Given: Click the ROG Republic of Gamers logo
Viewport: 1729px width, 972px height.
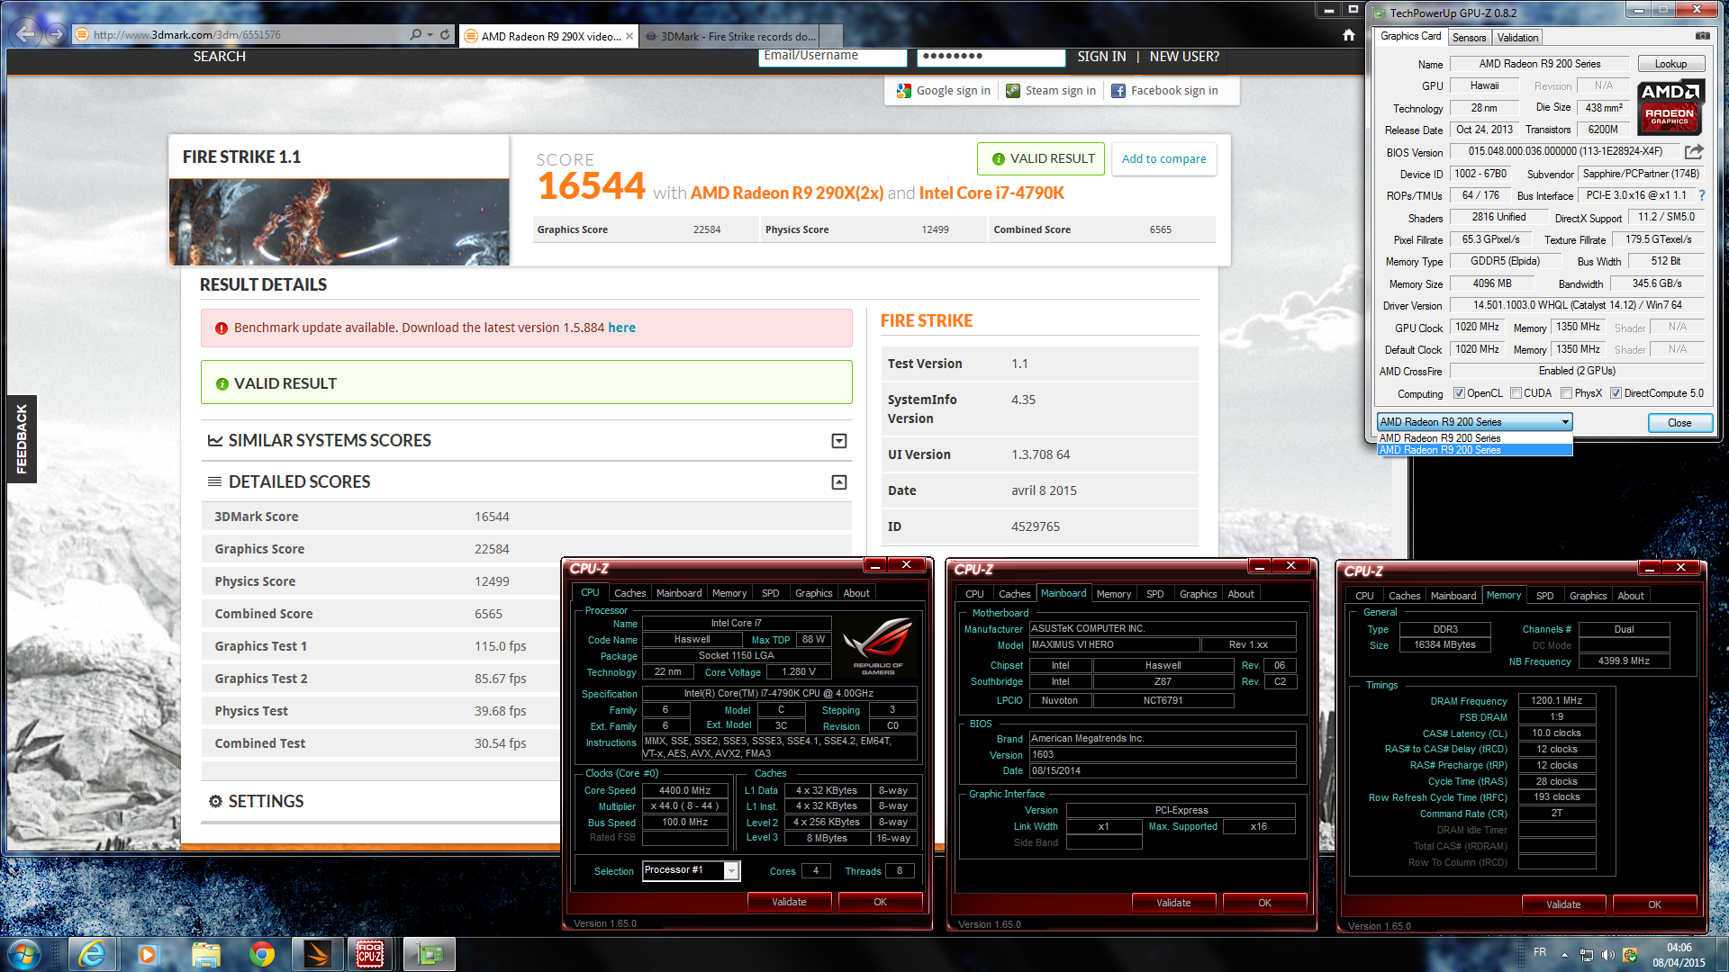Looking at the screenshot, I should (x=877, y=645).
